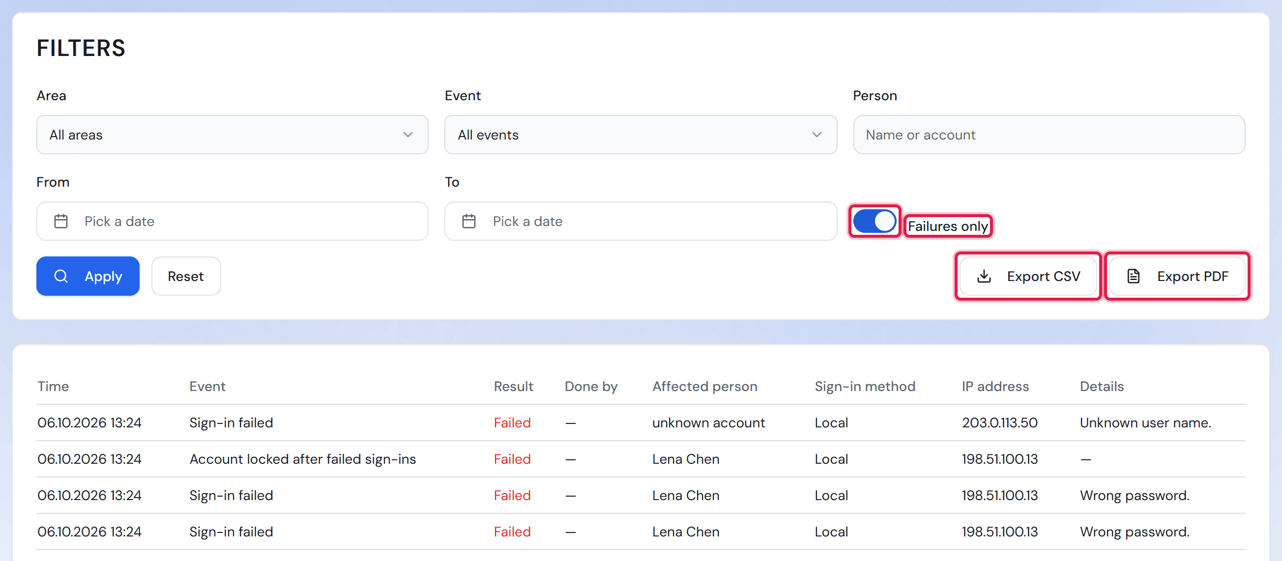Click the calendar icon in From field
1282x561 pixels.
pyautogui.click(x=61, y=222)
